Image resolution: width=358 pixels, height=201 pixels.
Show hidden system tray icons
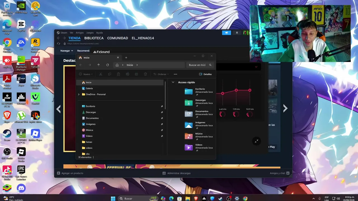pos(314,198)
